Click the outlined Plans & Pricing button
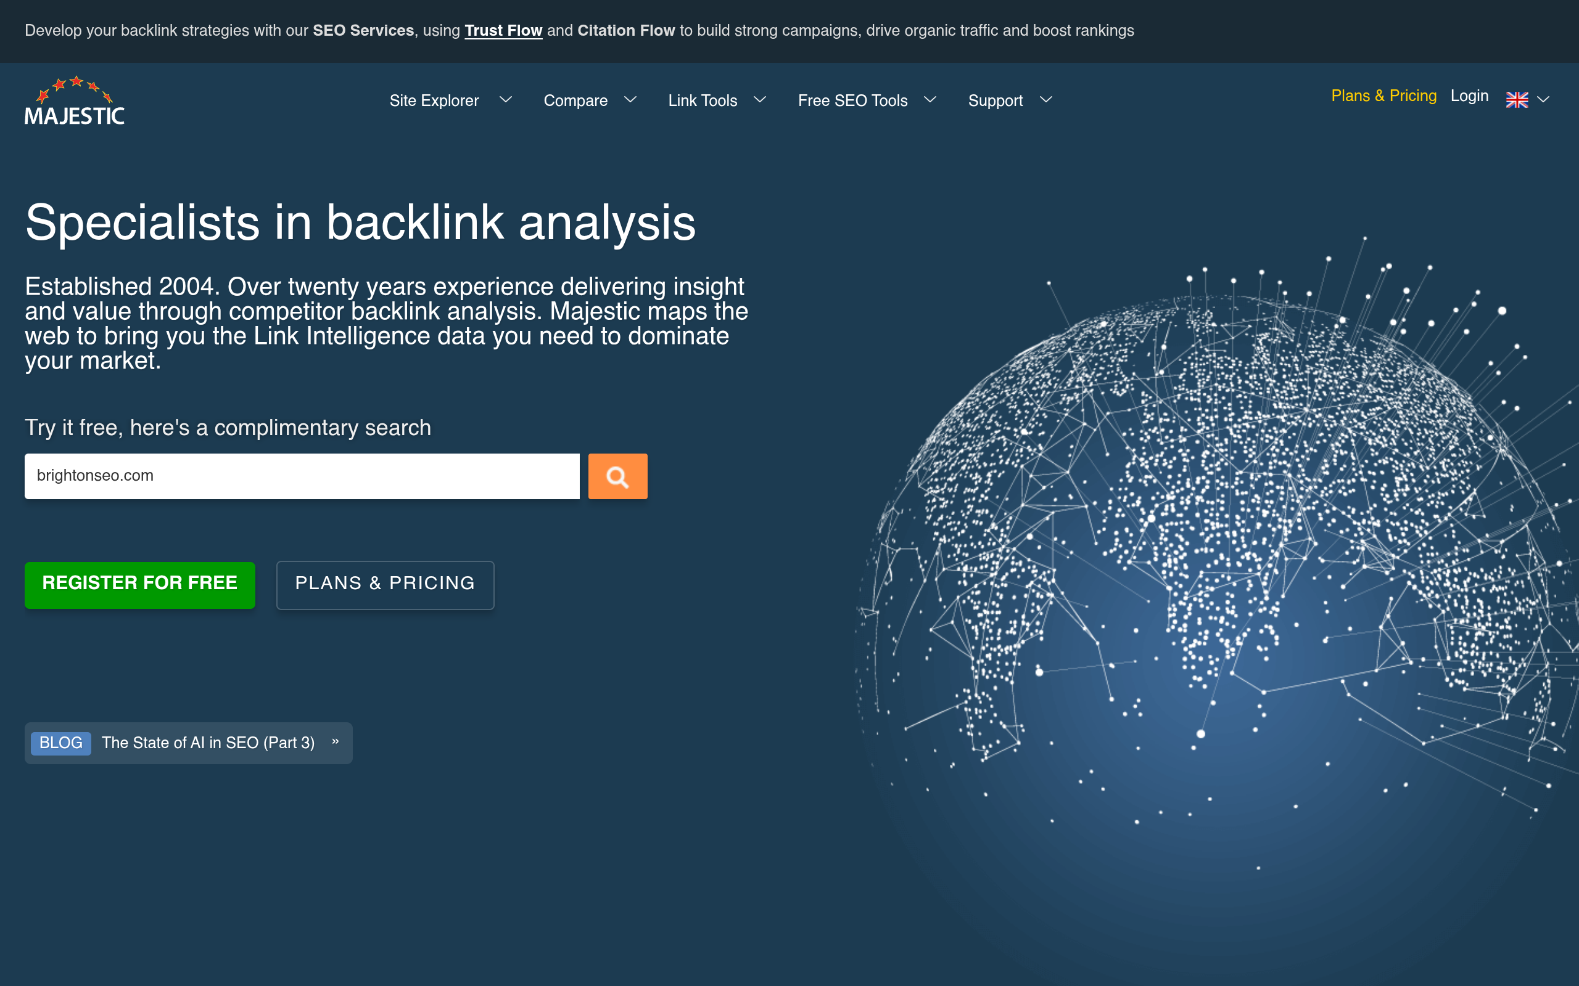Viewport: 1579px width, 986px height. [x=385, y=585]
